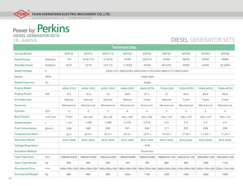
Task: Click the Displacement row label
Action: pyautogui.click(x=23, y=123)
